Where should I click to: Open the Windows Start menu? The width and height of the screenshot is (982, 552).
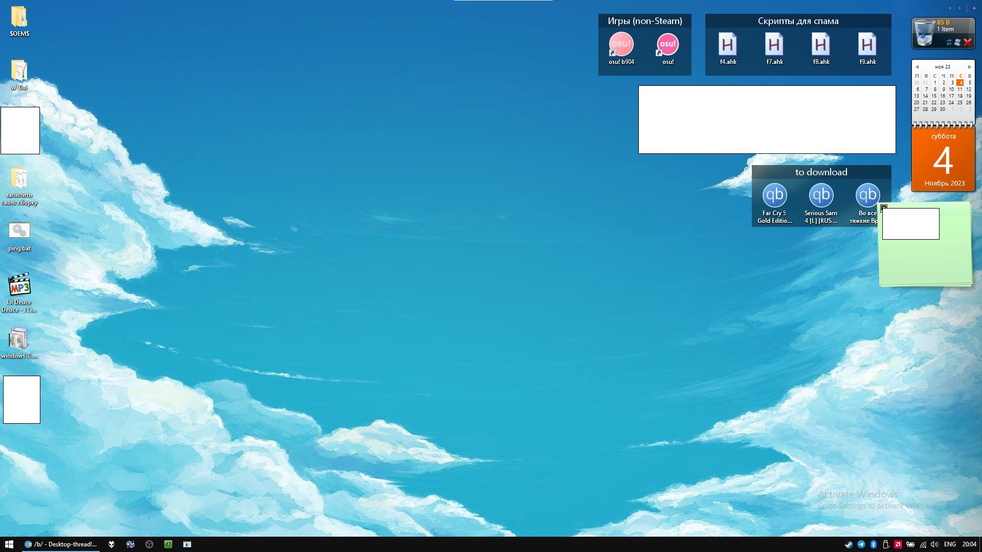point(9,544)
